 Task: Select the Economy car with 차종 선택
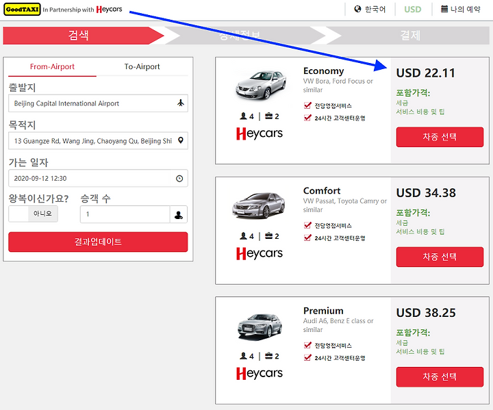click(x=440, y=137)
